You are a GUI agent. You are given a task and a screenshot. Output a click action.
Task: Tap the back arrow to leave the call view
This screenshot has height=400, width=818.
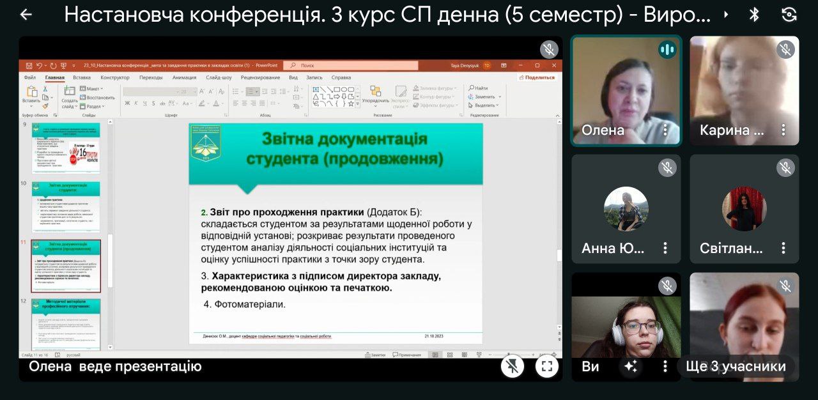[x=26, y=15]
